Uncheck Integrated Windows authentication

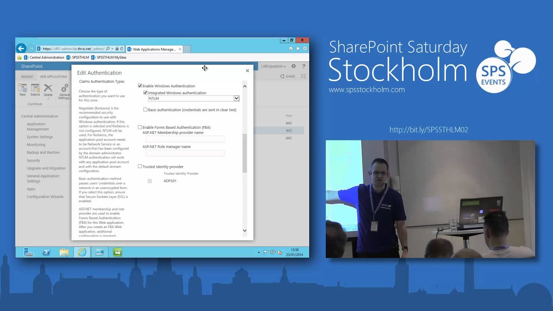tap(145, 93)
